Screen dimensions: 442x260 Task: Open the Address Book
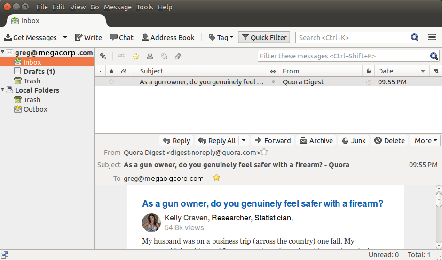[x=168, y=38]
